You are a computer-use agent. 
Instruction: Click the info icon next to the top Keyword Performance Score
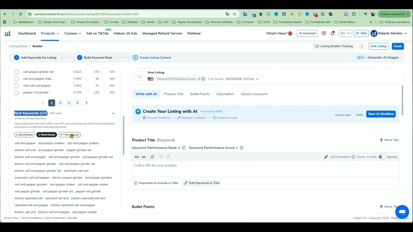click(203, 79)
